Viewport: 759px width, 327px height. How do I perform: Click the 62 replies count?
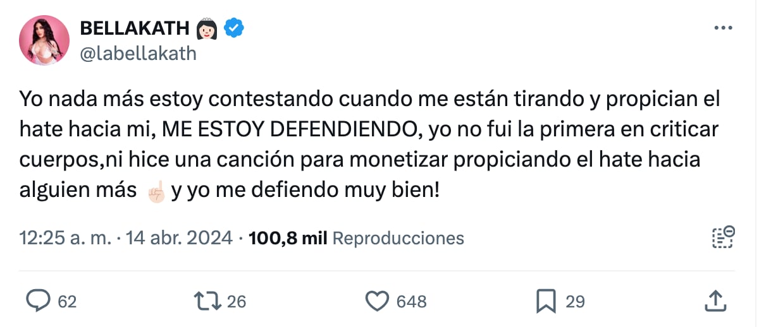coord(67,302)
